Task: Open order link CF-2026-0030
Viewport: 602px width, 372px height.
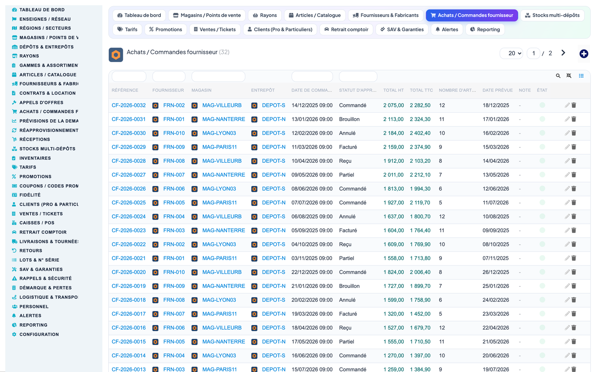Action: tap(129, 133)
